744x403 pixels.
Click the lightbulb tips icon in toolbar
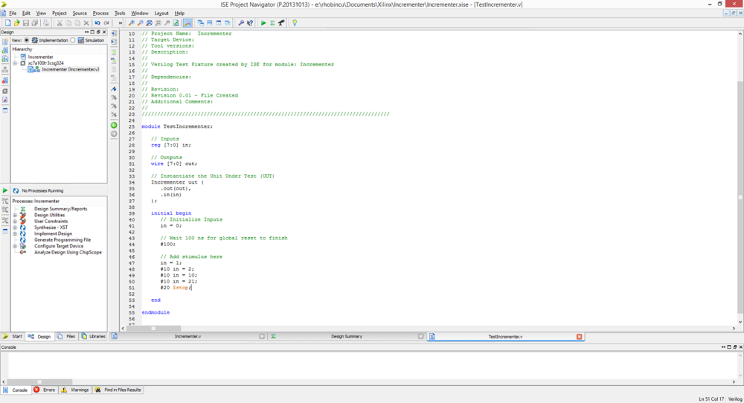pyautogui.click(x=295, y=23)
